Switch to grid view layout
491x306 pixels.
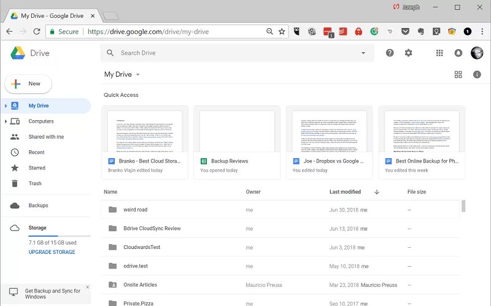tap(458, 74)
